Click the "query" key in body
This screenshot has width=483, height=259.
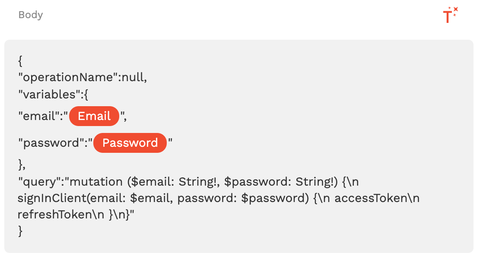pyautogui.click(x=36, y=182)
